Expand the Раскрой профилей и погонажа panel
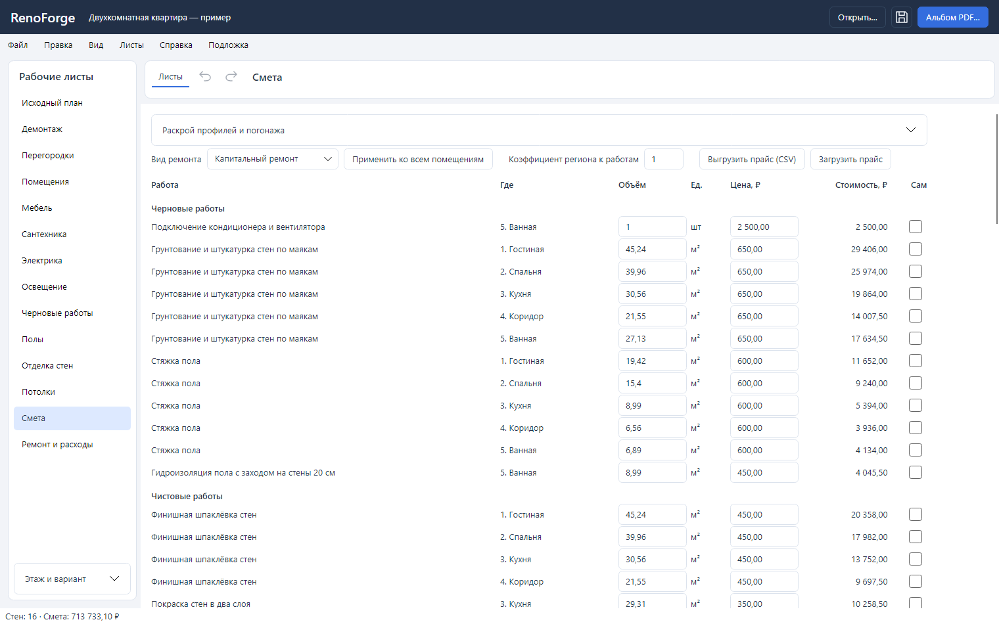The height and width of the screenshot is (624, 999). [539, 130]
